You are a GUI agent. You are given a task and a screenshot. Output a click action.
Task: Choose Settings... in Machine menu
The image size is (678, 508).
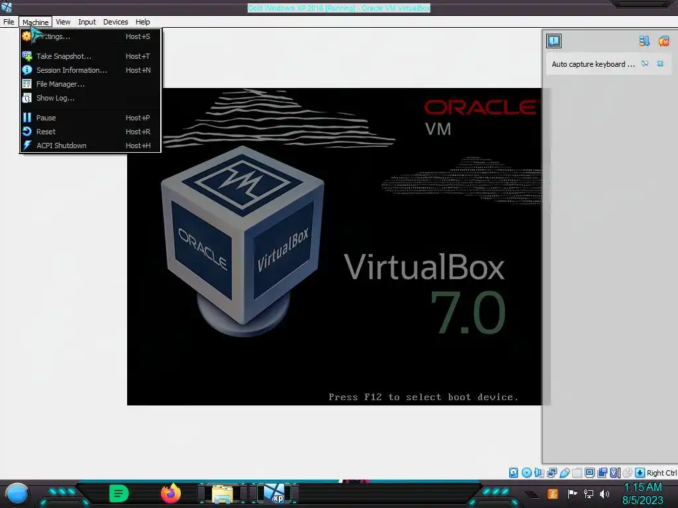[90, 37]
